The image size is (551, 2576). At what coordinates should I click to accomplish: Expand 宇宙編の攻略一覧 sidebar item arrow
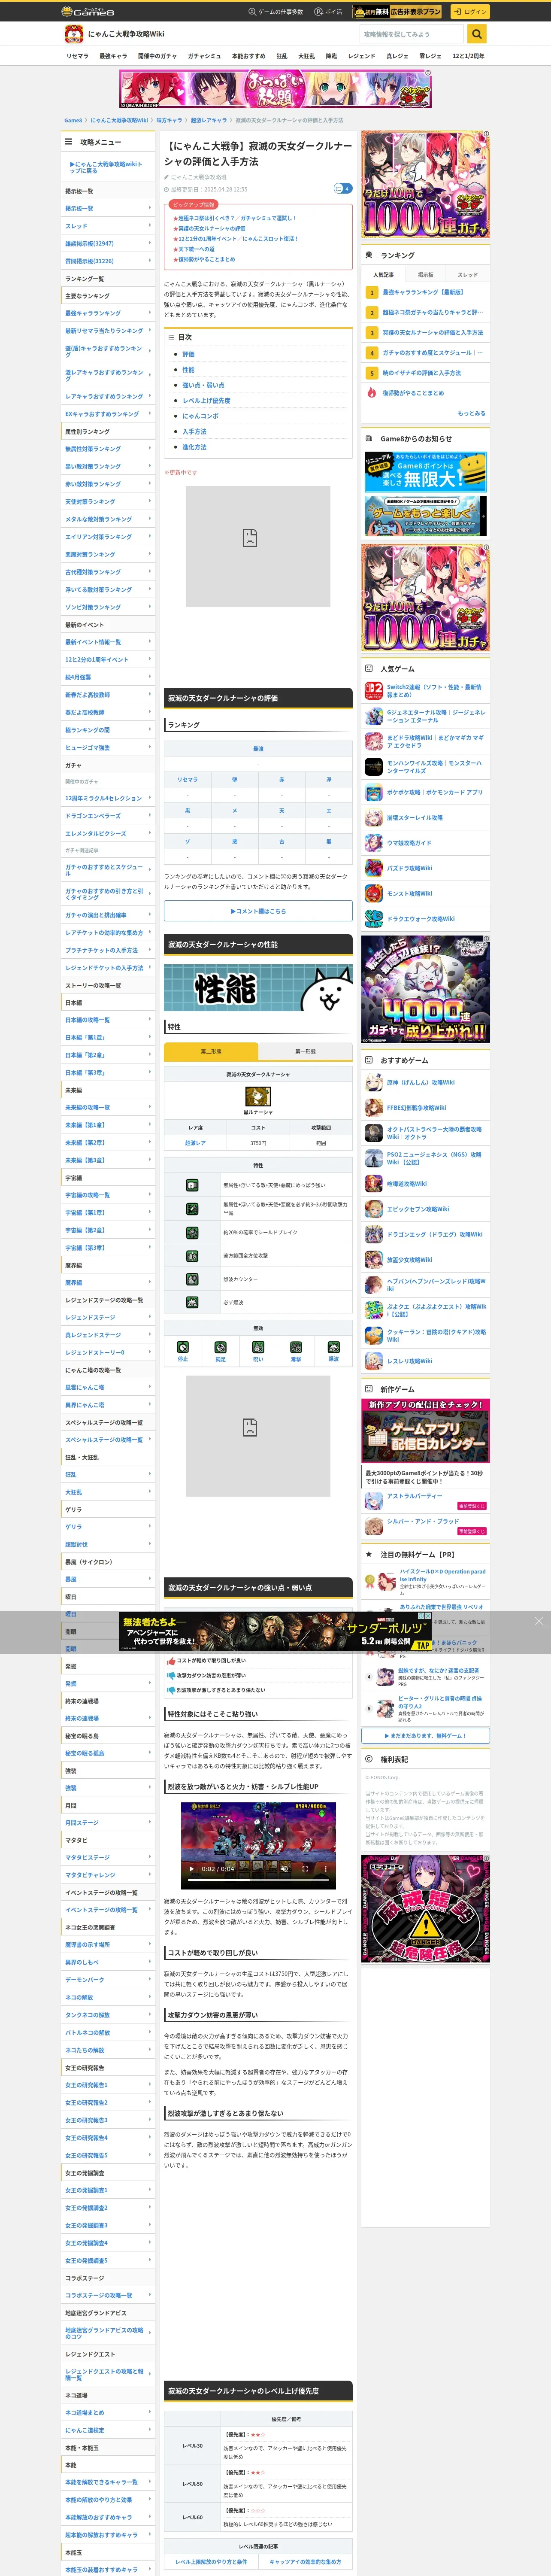coord(150,1195)
